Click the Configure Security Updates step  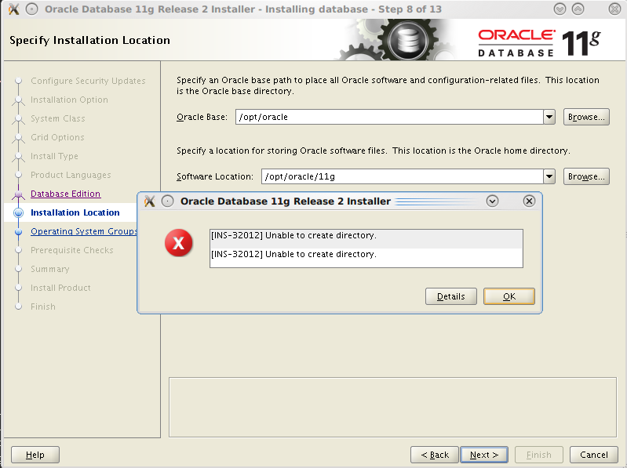click(88, 81)
